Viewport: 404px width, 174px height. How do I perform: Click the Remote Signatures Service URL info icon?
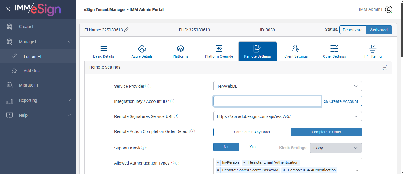pyautogui.click(x=176, y=116)
